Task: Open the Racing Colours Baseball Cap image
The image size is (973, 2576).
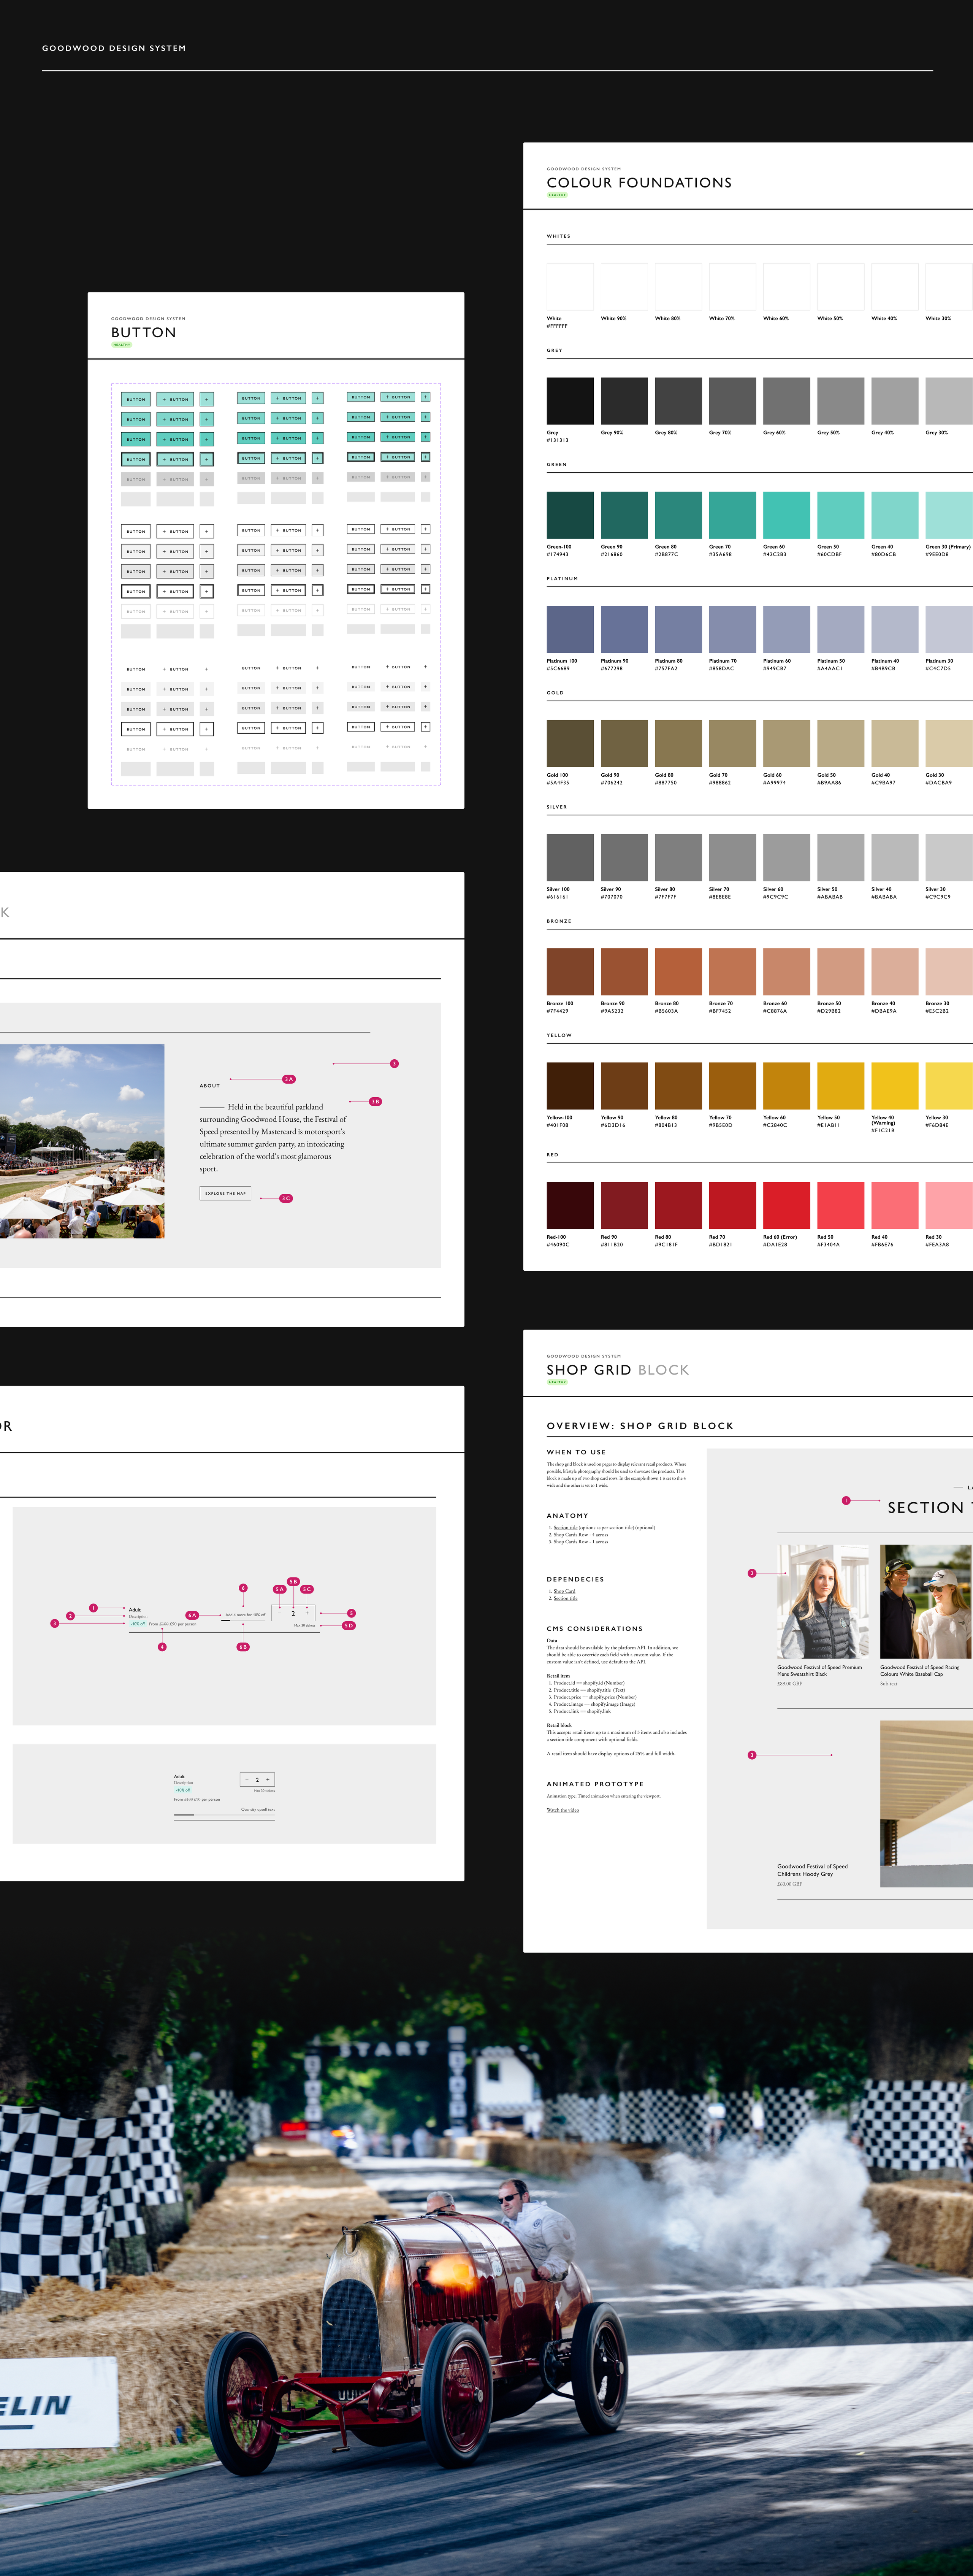Action: coord(926,1601)
